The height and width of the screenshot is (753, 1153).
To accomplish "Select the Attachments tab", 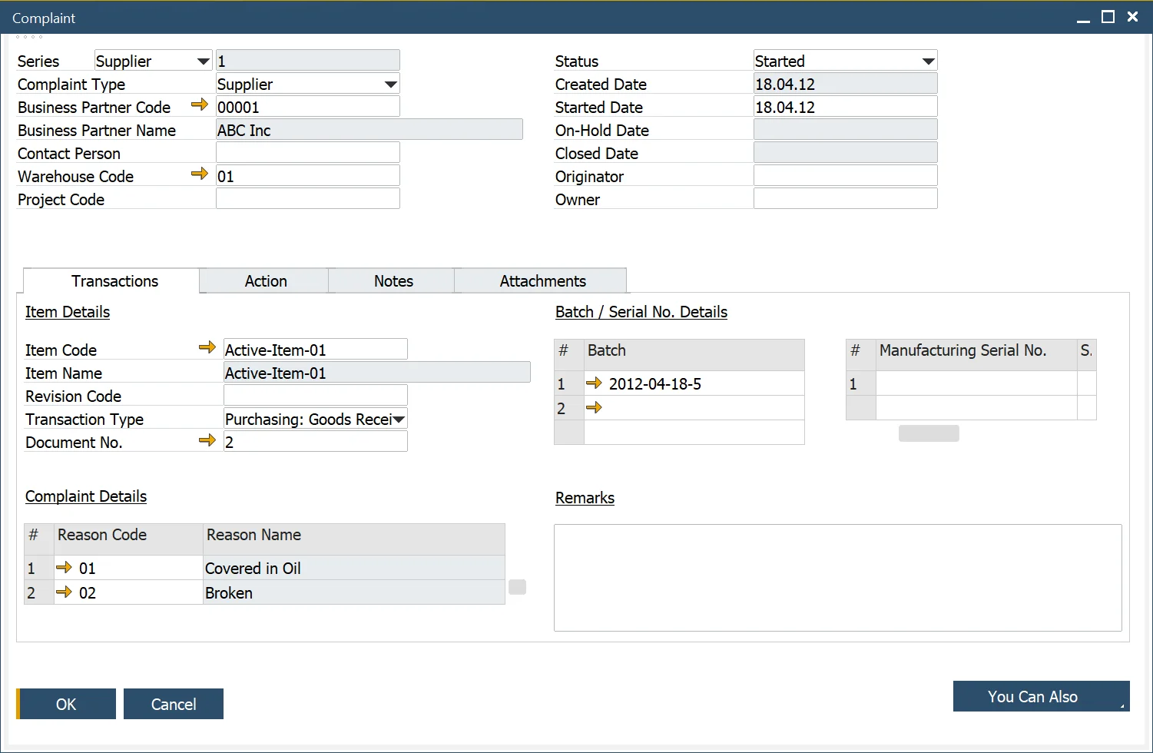I will [x=542, y=281].
